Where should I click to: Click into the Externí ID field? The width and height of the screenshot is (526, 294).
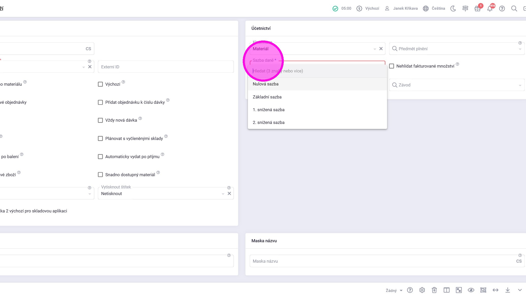pyautogui.click(x=166, y=67)
